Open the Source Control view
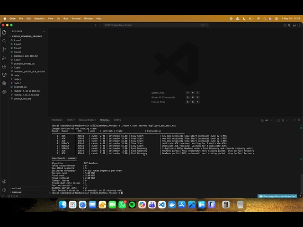Viewport: 303px width, 227px height. pyautogui.click(x=4, y=49)
